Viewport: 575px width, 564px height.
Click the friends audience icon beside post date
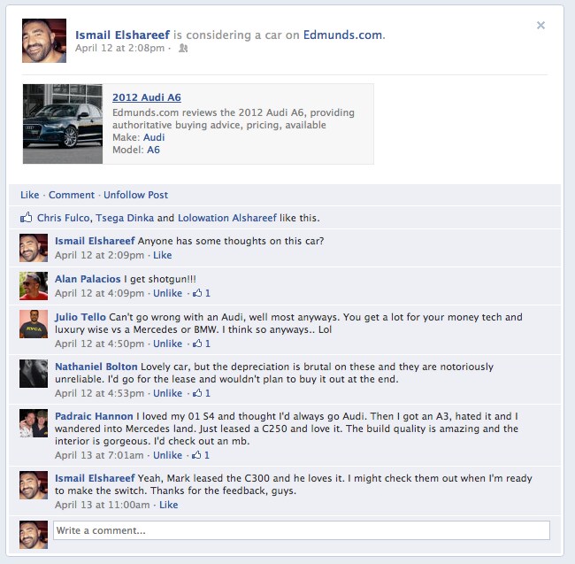(183, 48)
